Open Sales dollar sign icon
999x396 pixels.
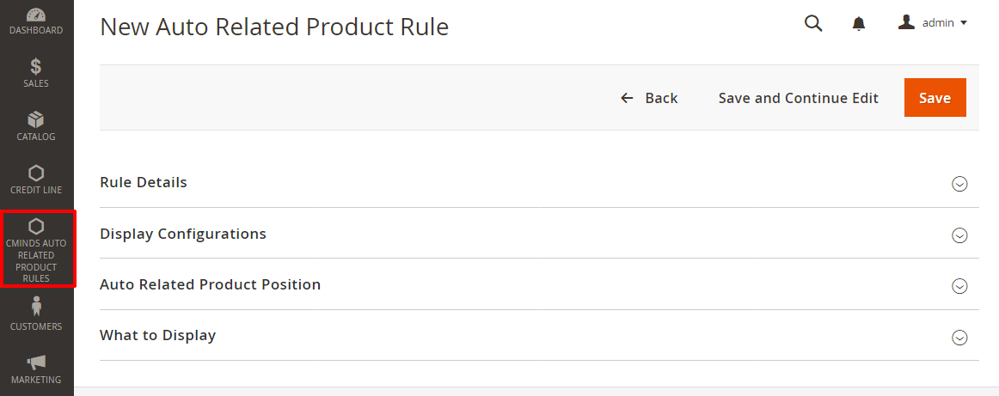click(36, 66)
